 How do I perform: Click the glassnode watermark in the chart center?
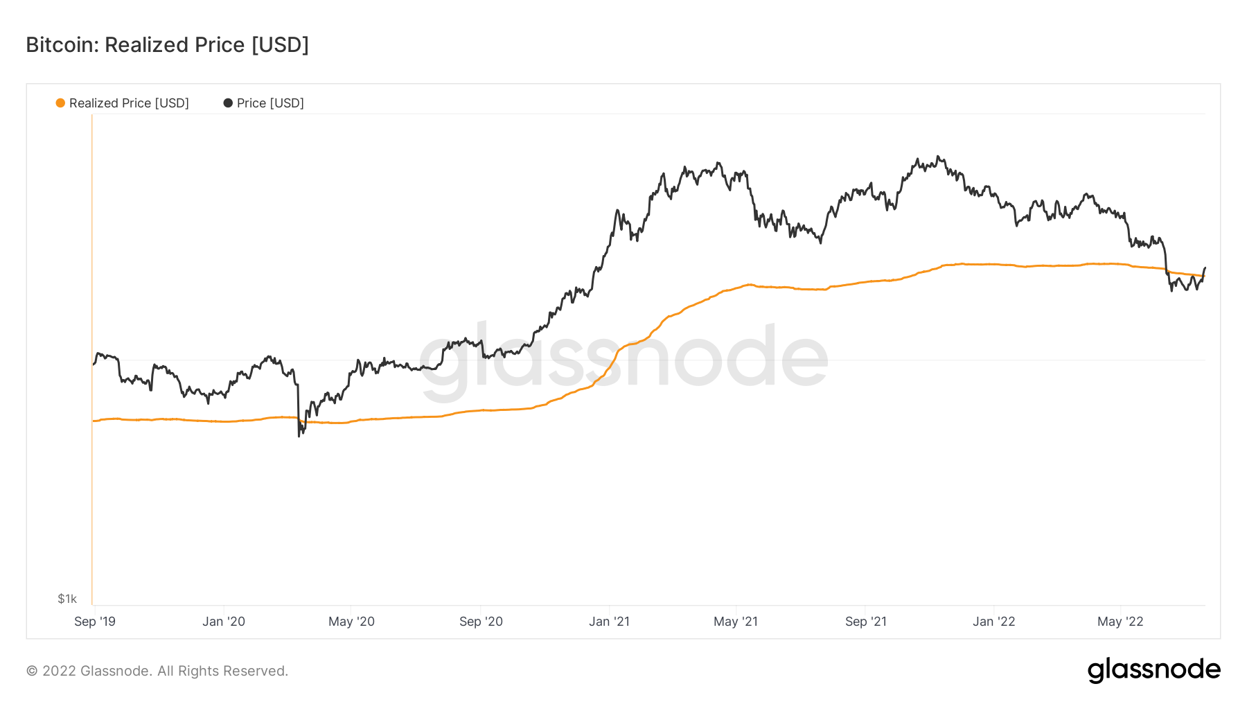[x=623, y=357]
